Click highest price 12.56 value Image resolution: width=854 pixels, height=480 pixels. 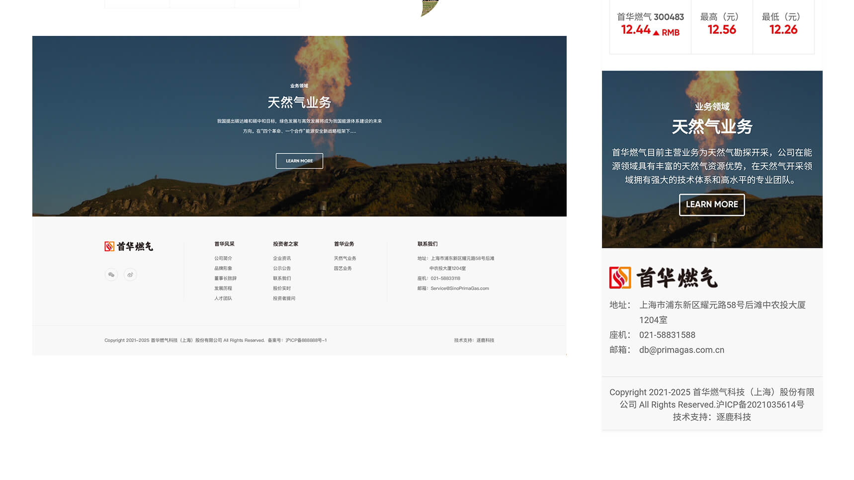tap(722, 30)
